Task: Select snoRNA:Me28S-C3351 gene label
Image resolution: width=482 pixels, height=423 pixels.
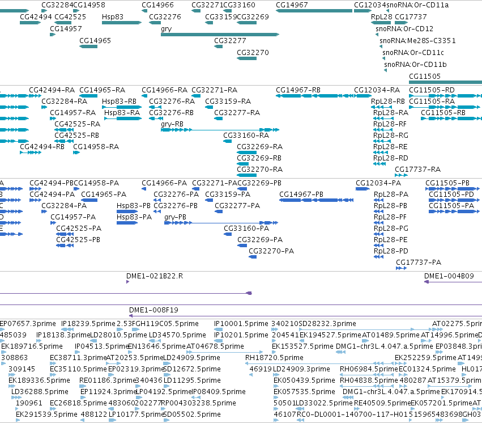Action: (417, 41)
